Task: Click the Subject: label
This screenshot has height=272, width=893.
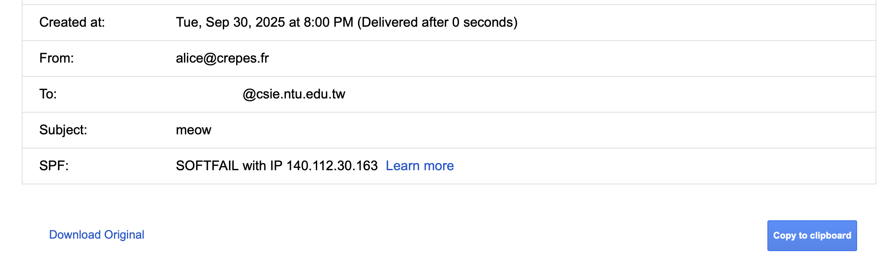Action: point(63,130)
